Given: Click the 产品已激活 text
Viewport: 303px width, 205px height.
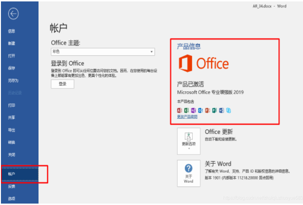Looking at the screenshot, I should [x=190, y=84].
